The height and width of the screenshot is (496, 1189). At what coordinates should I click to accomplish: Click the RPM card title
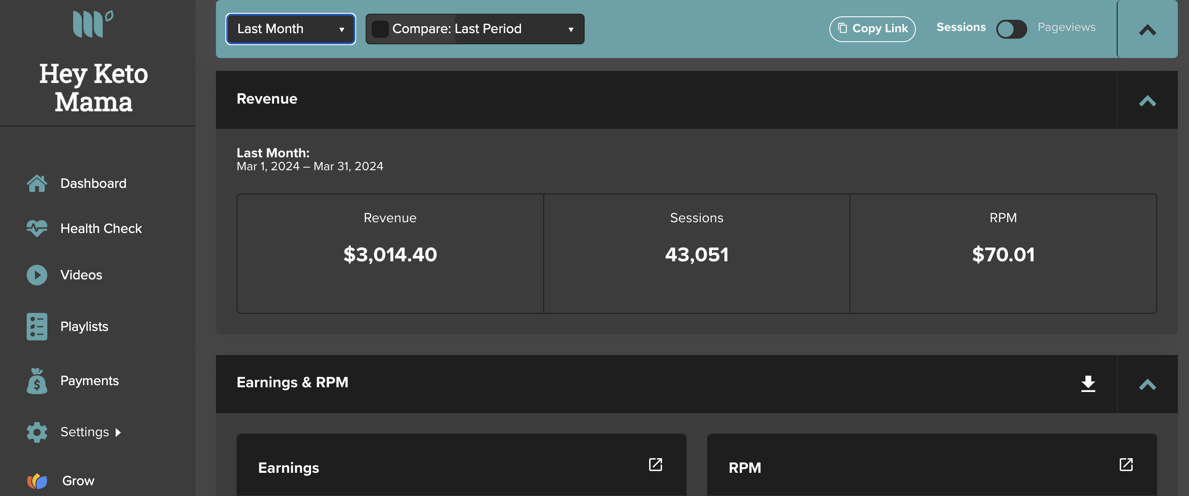click(x=745, y=468)
